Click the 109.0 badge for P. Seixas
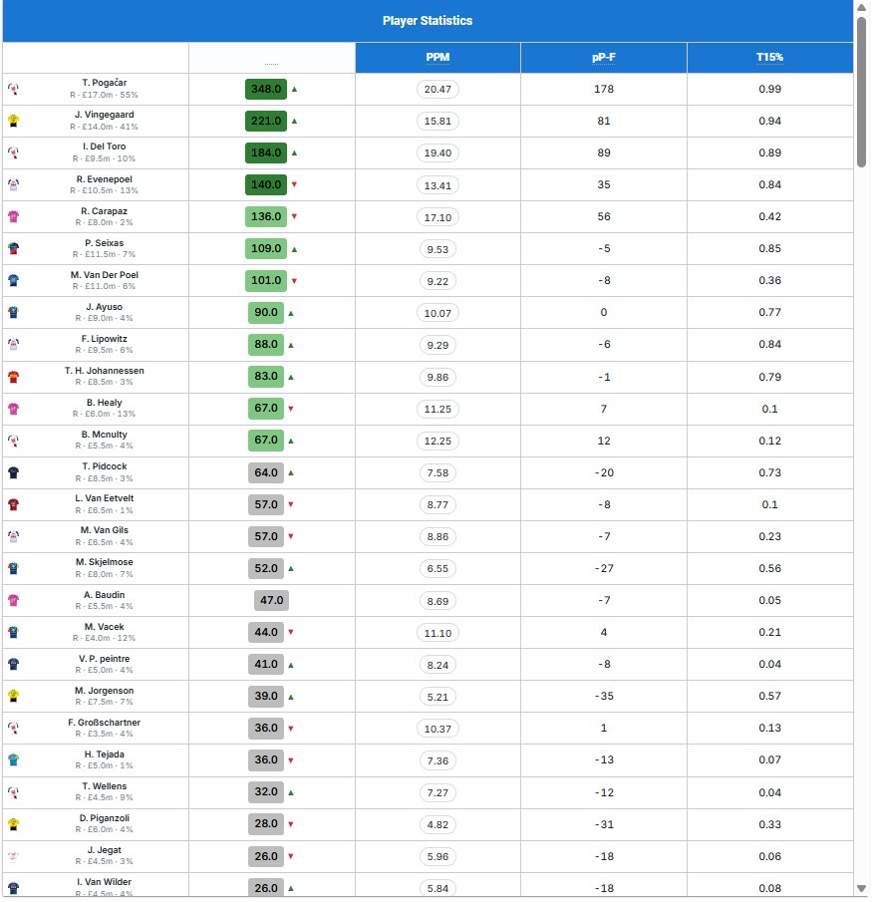876x902 pixels. [x=266, y=248]
